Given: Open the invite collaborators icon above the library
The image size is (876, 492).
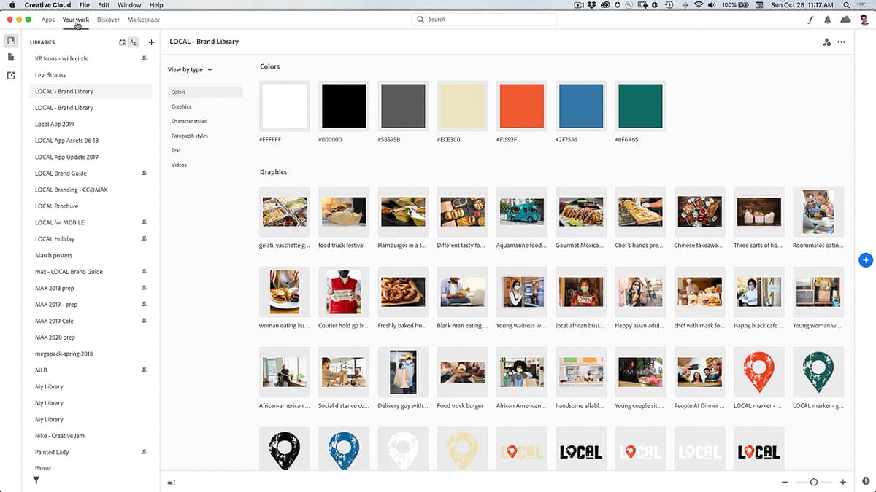Looking at the screenshot, I should [826, 42].
